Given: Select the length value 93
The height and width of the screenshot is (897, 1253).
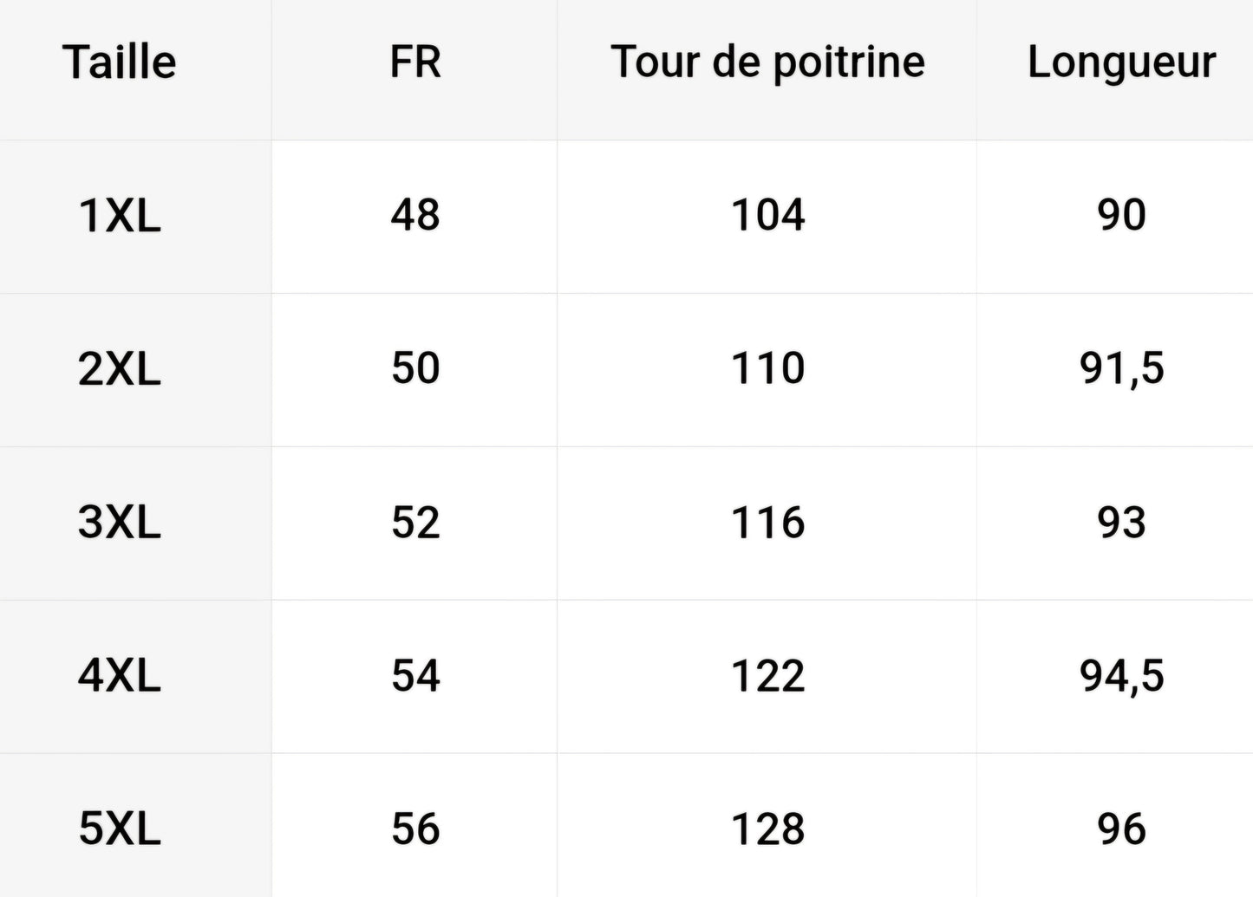Looking at the screenshot, I should (1121, 522).
